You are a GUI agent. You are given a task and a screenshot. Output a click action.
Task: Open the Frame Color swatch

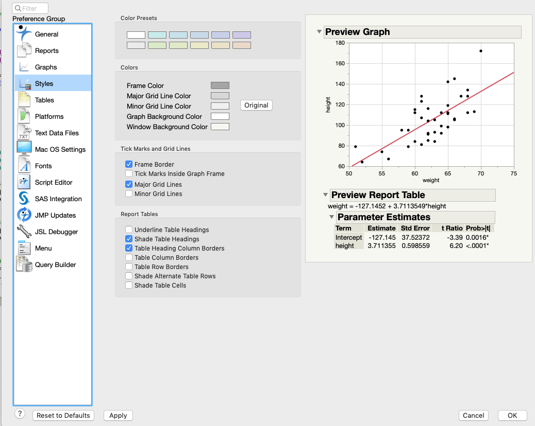(x=220, y=85)
